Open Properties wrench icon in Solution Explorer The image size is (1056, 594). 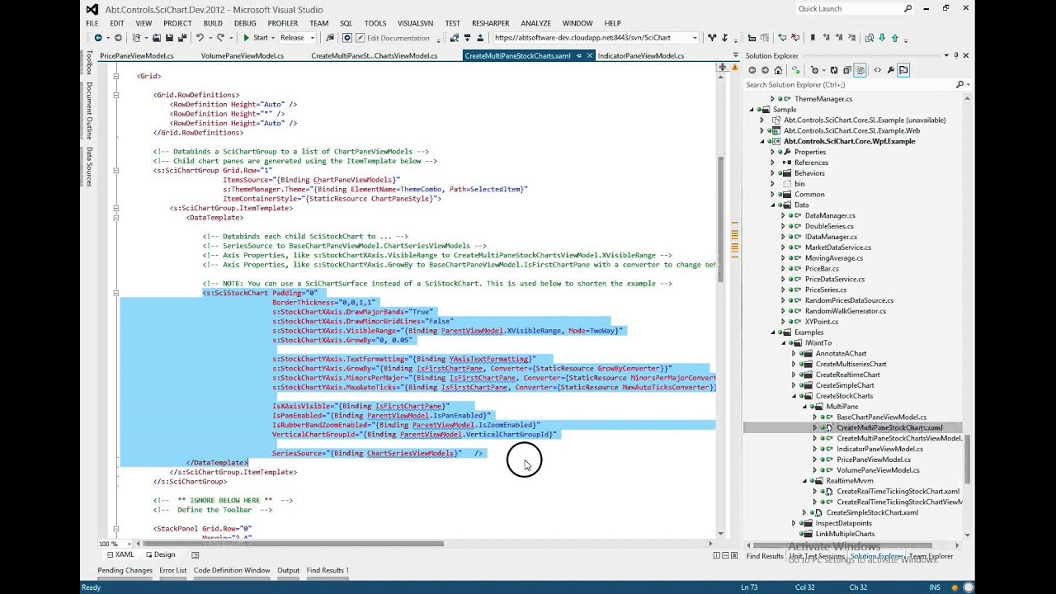(890, 70)
